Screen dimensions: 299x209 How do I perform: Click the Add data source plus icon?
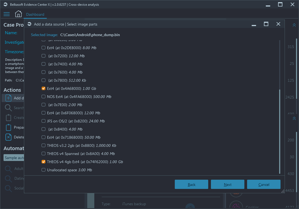tap(8, 98)
